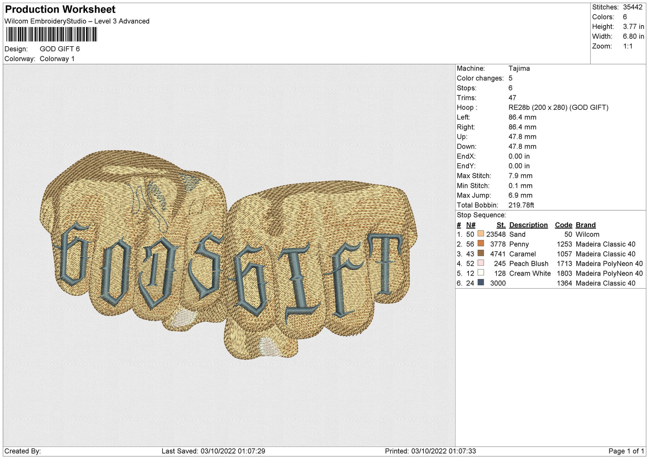Click the 'Code' column header
Viewport: 649px width, 459px height.
tap(564, 225)
